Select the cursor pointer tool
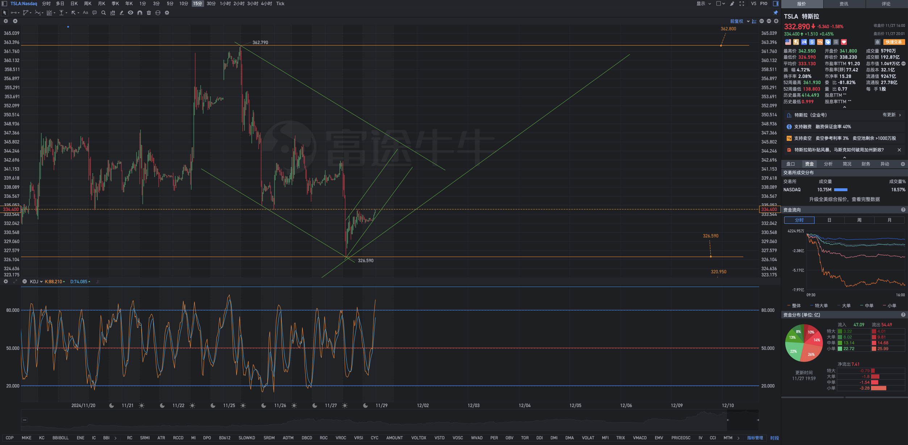Screen dimensions: 908x445 [5, 13]
